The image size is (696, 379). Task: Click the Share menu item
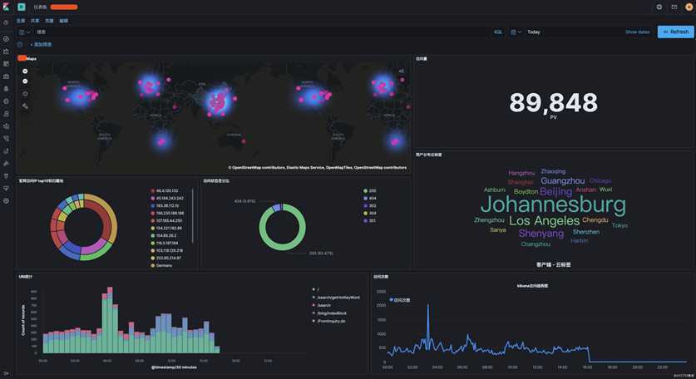[35, 21]
